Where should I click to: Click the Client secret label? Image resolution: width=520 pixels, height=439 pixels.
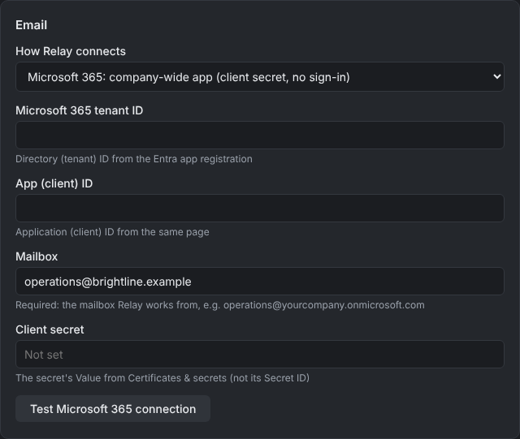[x=50, y=329]
